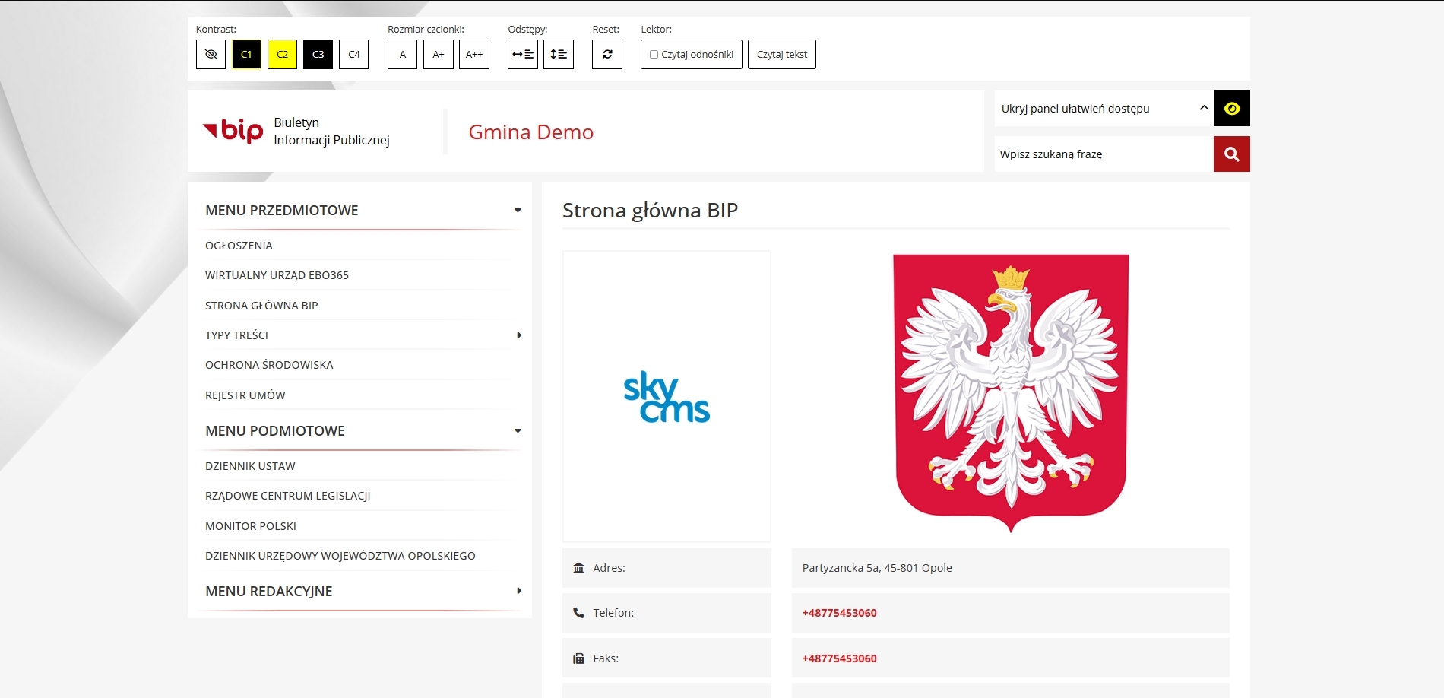Click the Strona główna BIP heading
This screenshot has height=698, width=1444.
[x=650, y=211]
